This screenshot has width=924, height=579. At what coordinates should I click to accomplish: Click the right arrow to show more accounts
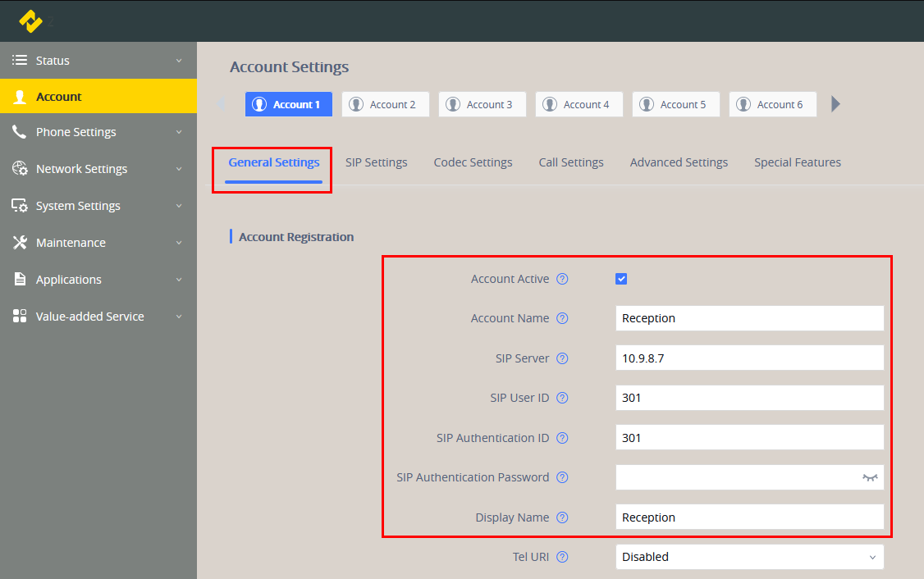pos(835,104)
